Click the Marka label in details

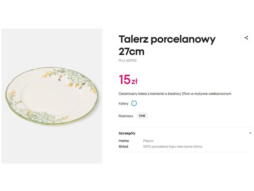point(124,141)
